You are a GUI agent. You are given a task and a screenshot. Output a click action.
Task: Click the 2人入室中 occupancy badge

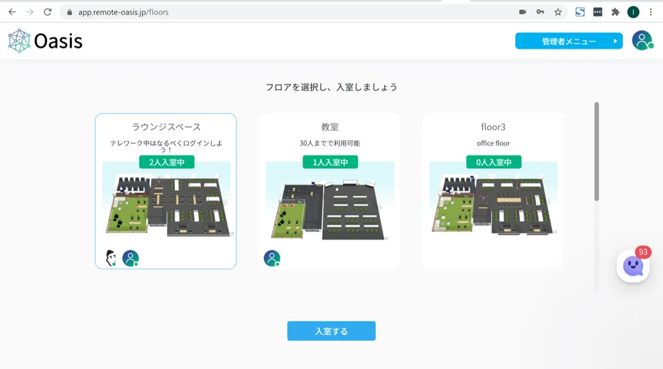tap(166, 162)
